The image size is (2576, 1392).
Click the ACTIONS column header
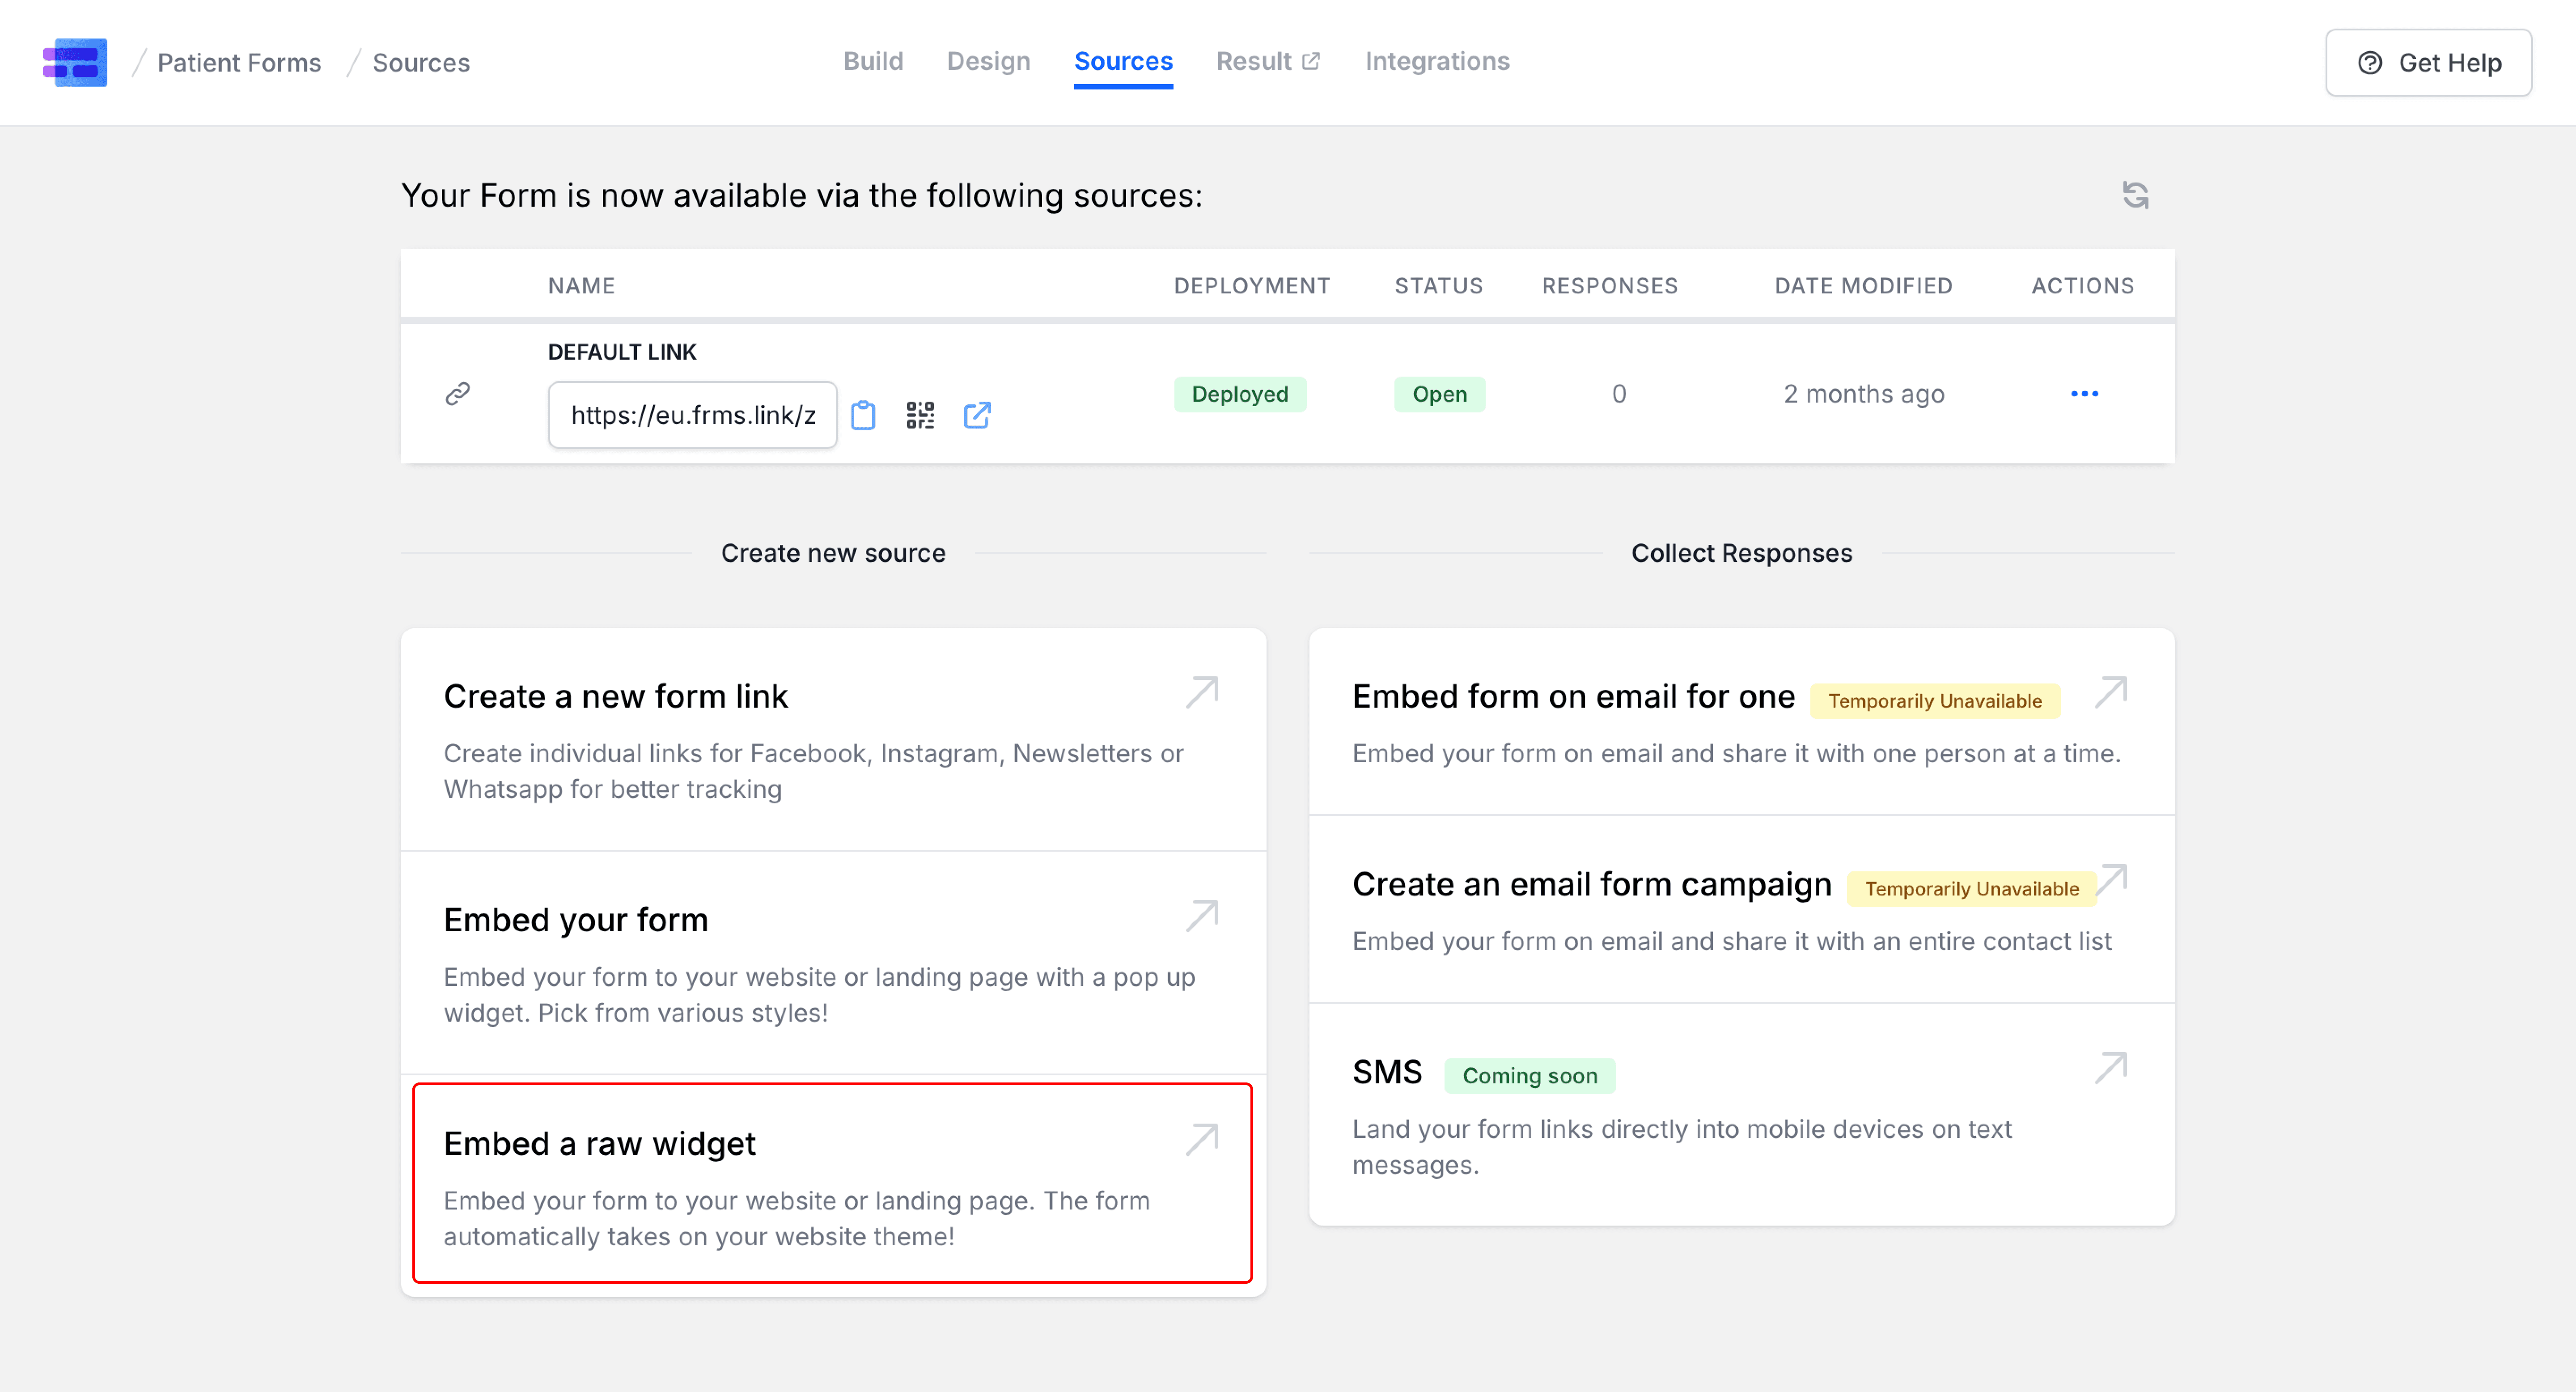click(2083, 286)
